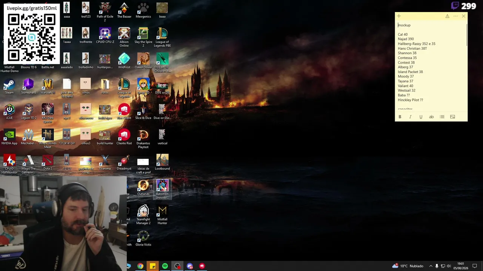
Task: Click the 'Island Packet 38' note line
Action: [x=410, y=72]
